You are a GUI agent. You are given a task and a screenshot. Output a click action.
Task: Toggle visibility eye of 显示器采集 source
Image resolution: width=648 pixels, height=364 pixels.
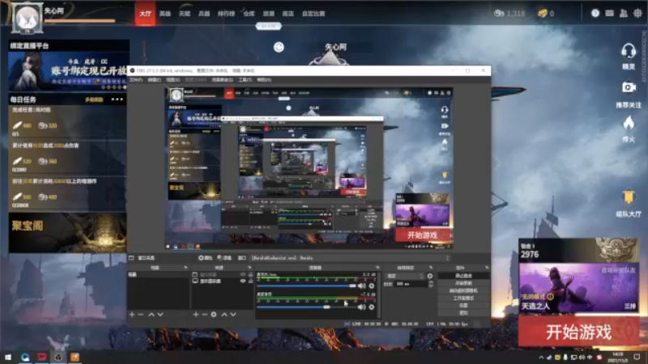[243, 281]
